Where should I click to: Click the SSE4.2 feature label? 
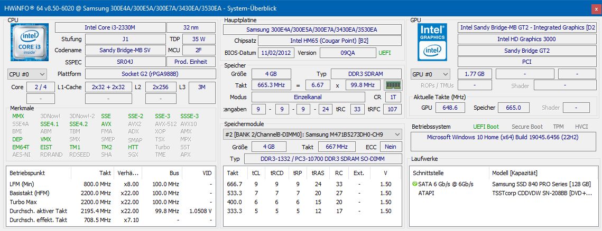[x=78, y=124]
